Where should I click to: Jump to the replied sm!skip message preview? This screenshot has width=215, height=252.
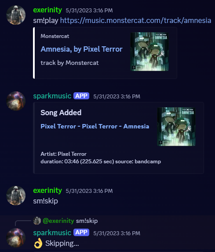(x=87, y=221)
